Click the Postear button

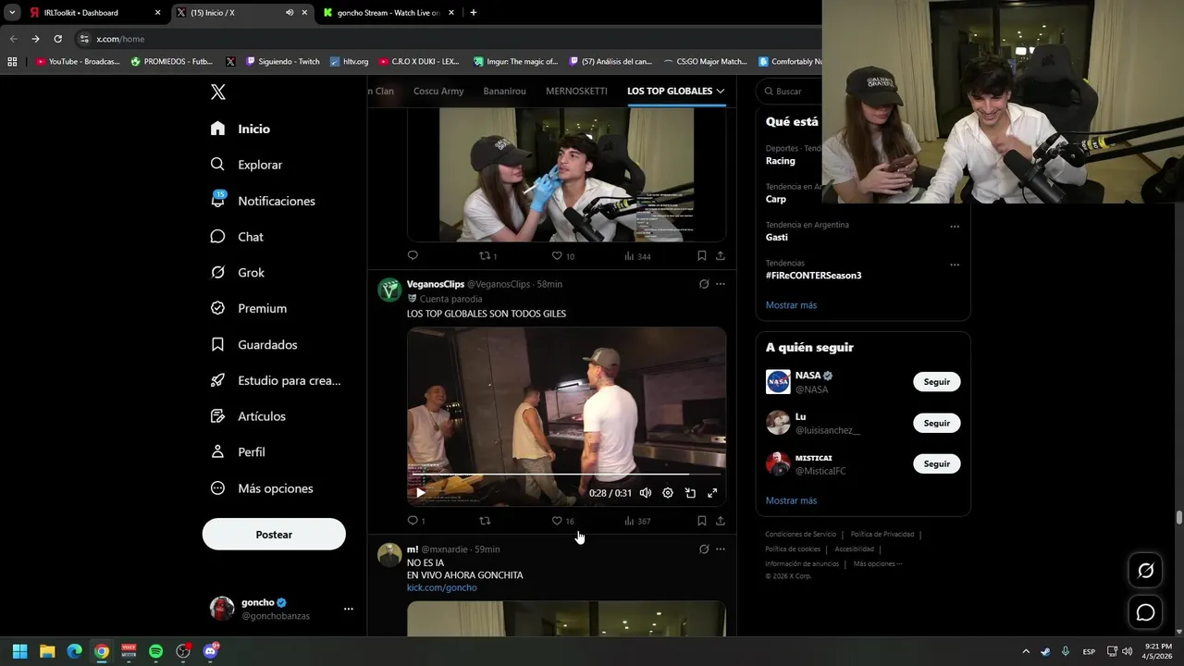point(274,534)
